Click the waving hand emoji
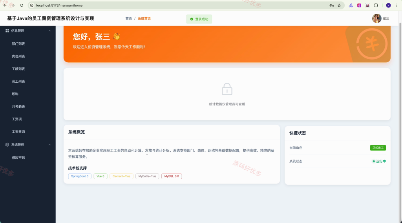This screenshot has width=402, height=223. 116,36
